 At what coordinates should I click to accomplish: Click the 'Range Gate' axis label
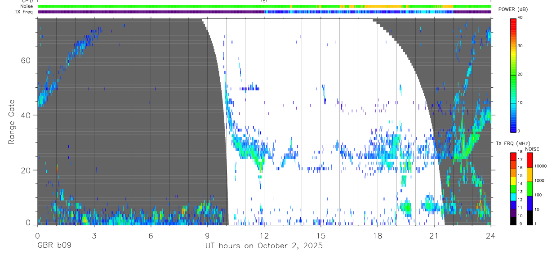[x=11, y=121]
